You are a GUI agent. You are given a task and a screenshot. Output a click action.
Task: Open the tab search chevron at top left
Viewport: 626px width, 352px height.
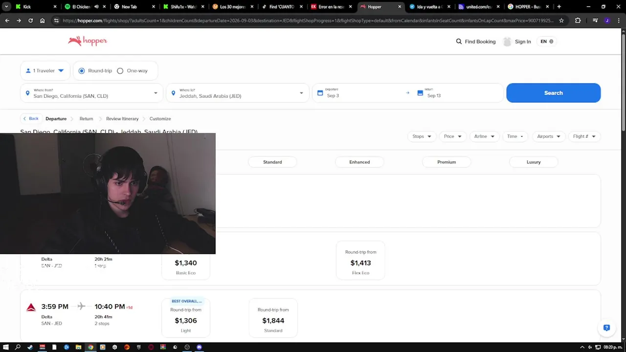click(6, 7)
